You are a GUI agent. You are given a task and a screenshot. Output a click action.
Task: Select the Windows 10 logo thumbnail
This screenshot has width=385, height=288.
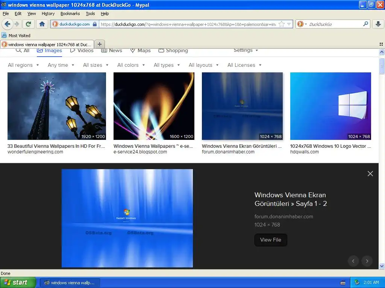(330, 106)
